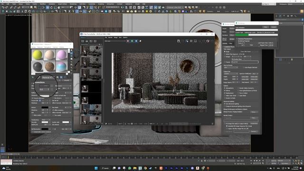The image size is (304, 171).
Task: Select Frames time output radio button
Action: [225, 62]
